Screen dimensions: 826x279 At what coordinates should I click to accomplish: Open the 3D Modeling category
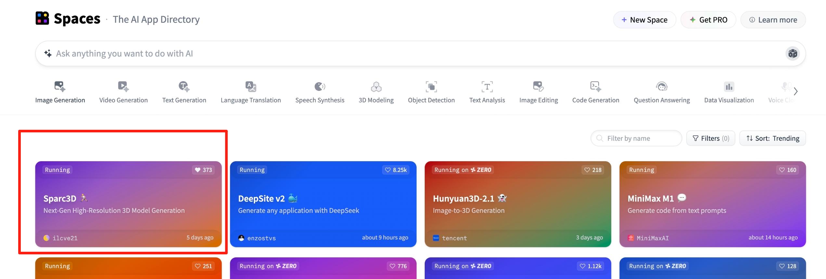376,92
